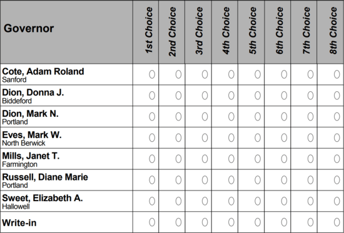The height and width of the screenshot is (233, 344).
Task: Mark Cote, Adam Roland as 1st Choice
Action: (152, 74)
